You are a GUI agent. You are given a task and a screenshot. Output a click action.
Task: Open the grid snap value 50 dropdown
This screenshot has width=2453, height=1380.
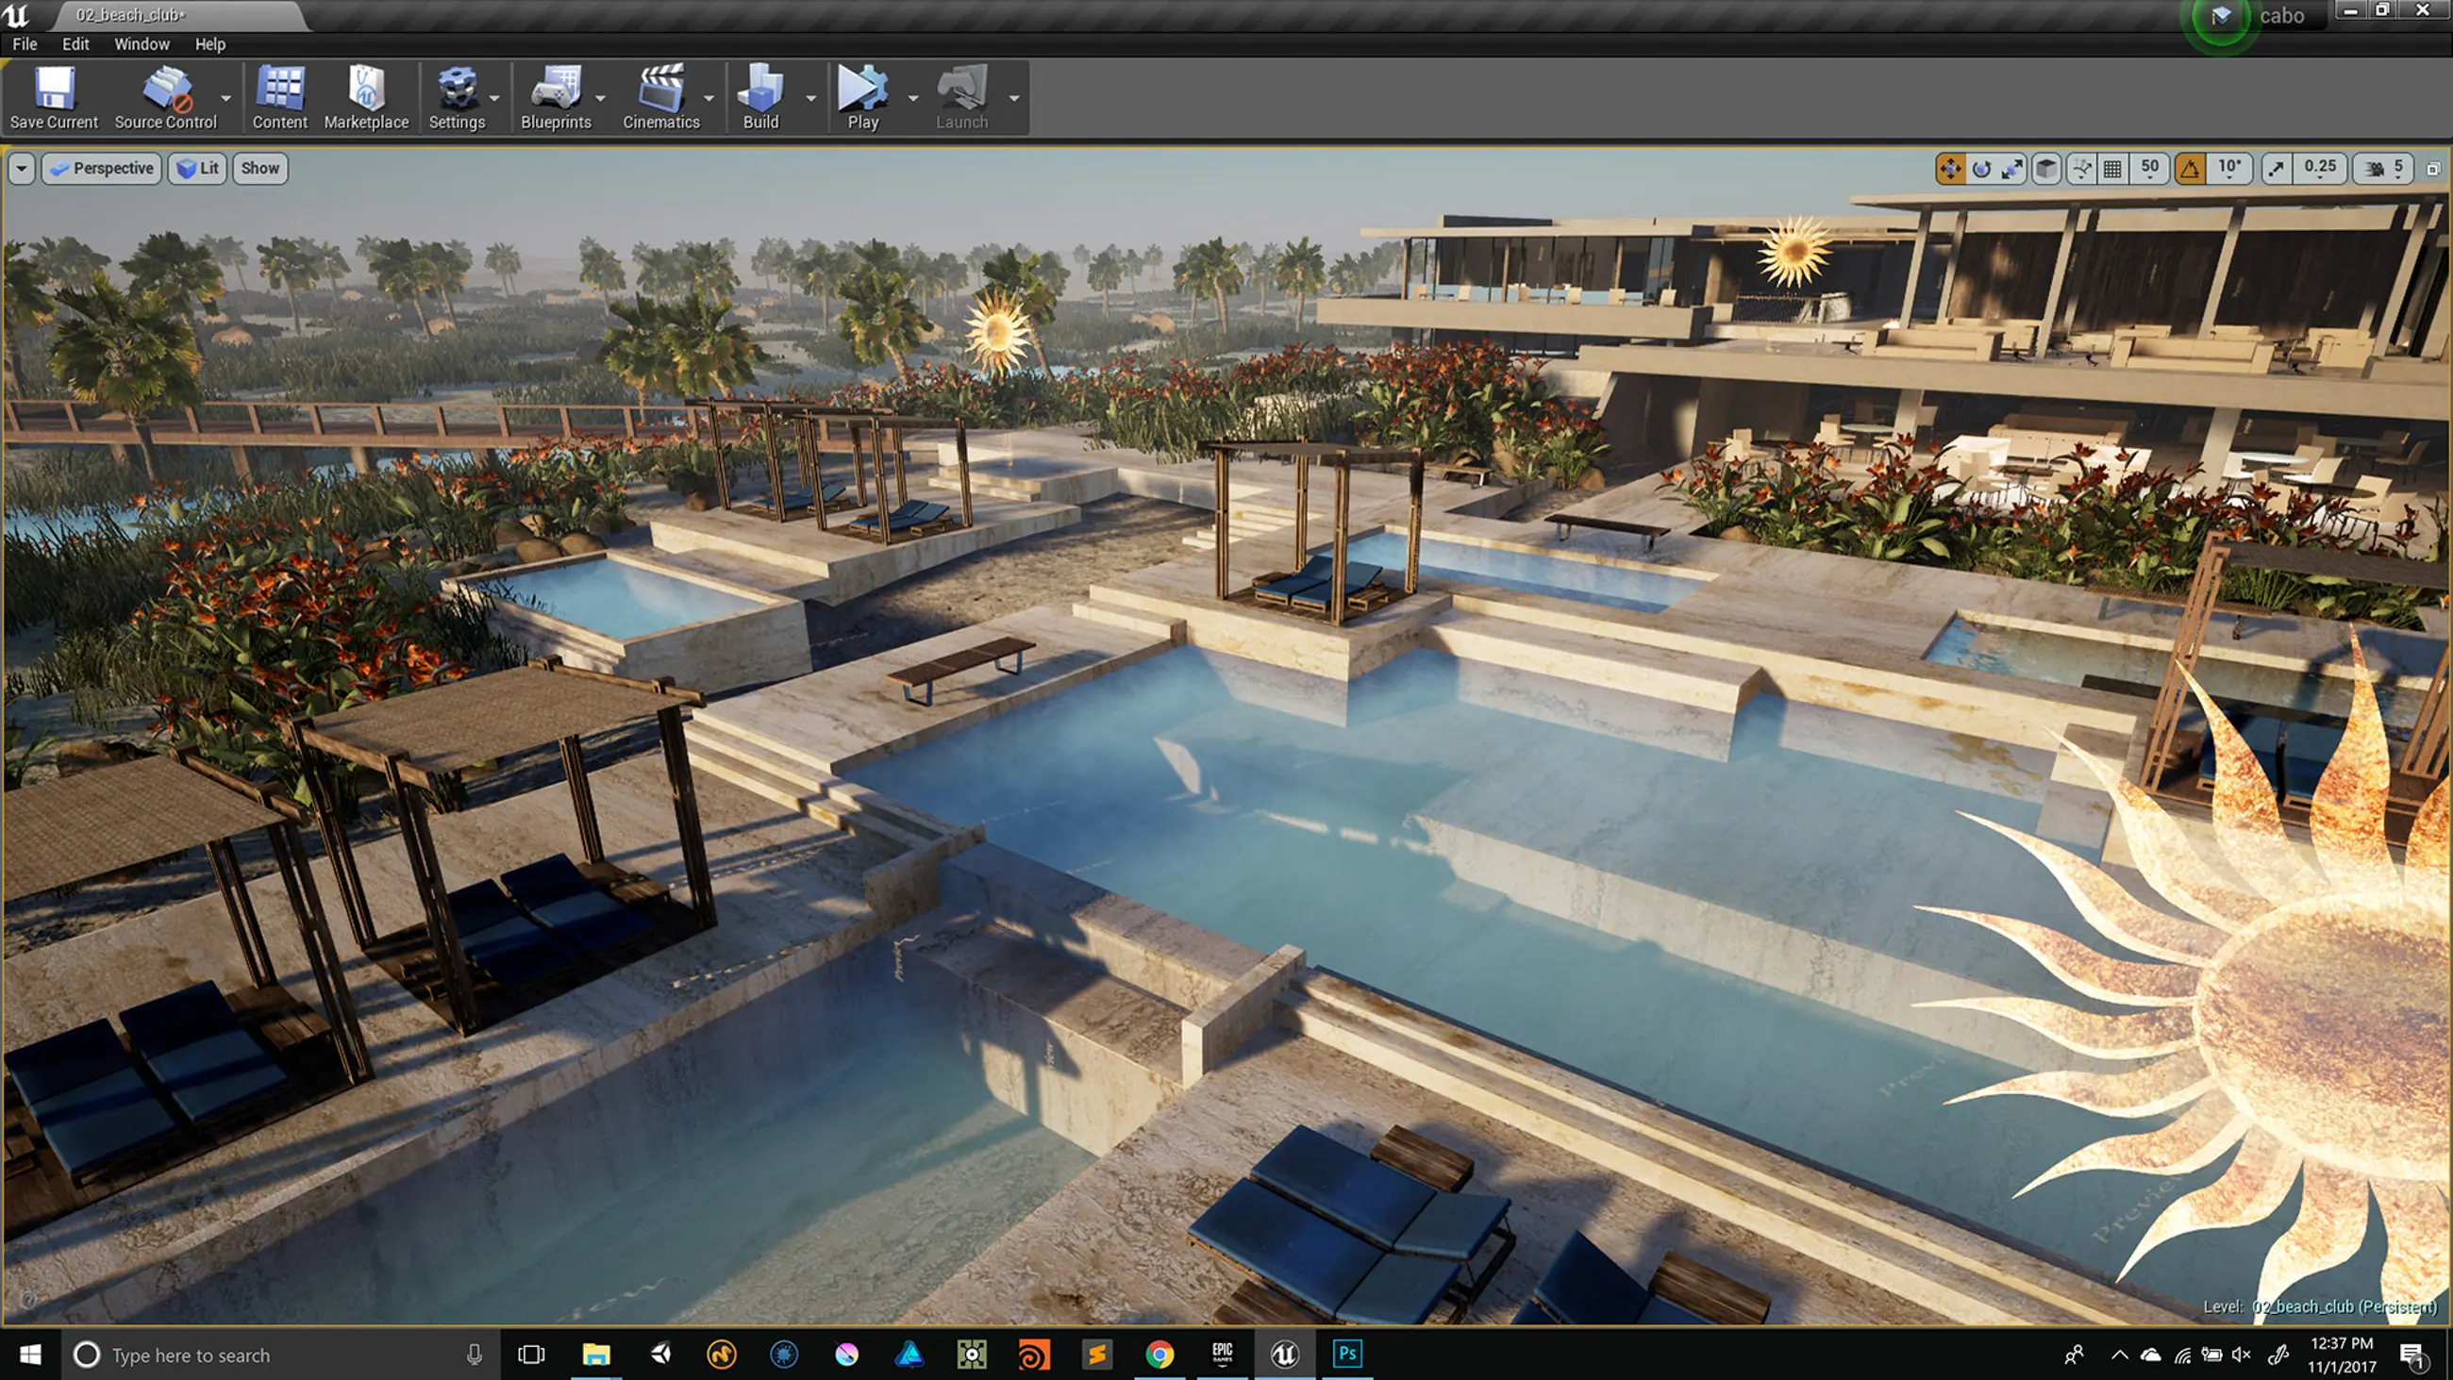click(2149, 169)
